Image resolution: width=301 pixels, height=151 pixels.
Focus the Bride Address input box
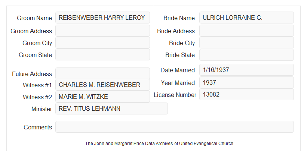(246, 31)
